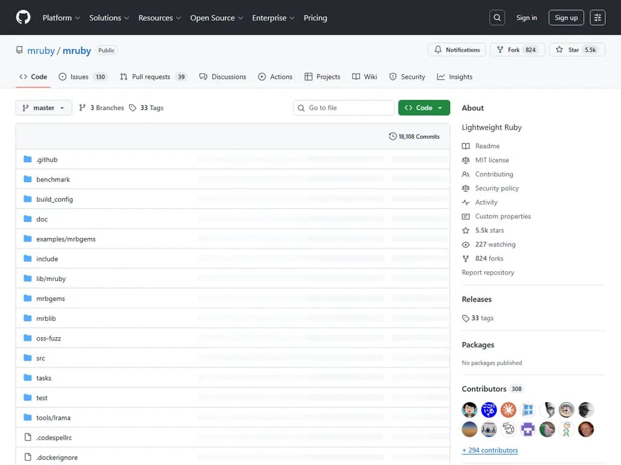
Task: Expand the green Code dropdown button
Action: (424, 108)
